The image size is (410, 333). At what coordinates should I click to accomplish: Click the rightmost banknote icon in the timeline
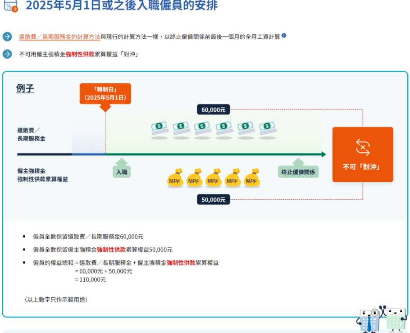coord(267,128)
